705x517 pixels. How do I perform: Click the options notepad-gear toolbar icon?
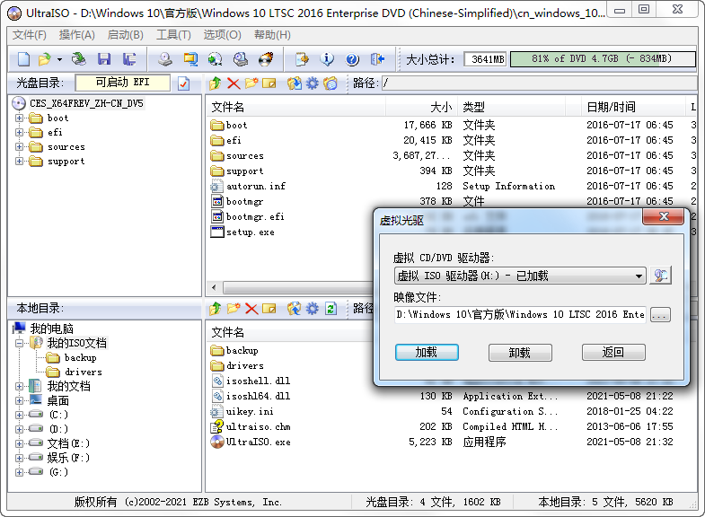point(302,59)
